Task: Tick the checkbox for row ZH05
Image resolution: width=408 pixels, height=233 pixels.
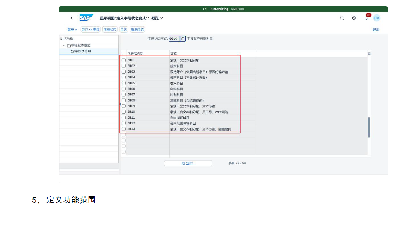Action: tap(123, 83)
